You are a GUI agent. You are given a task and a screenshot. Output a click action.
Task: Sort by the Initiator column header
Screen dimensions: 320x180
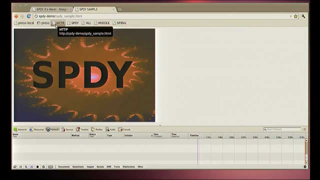[x=139, y=135]
